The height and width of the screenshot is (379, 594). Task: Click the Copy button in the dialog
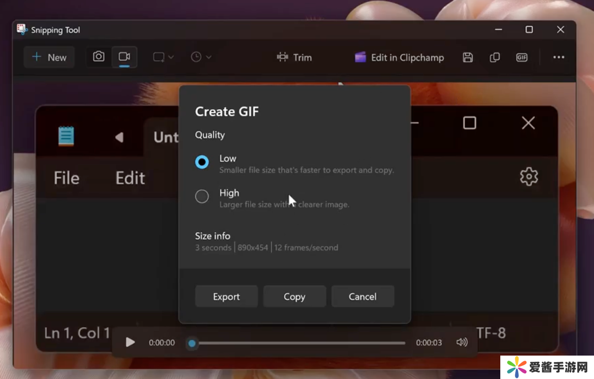(x=294, y=297)
